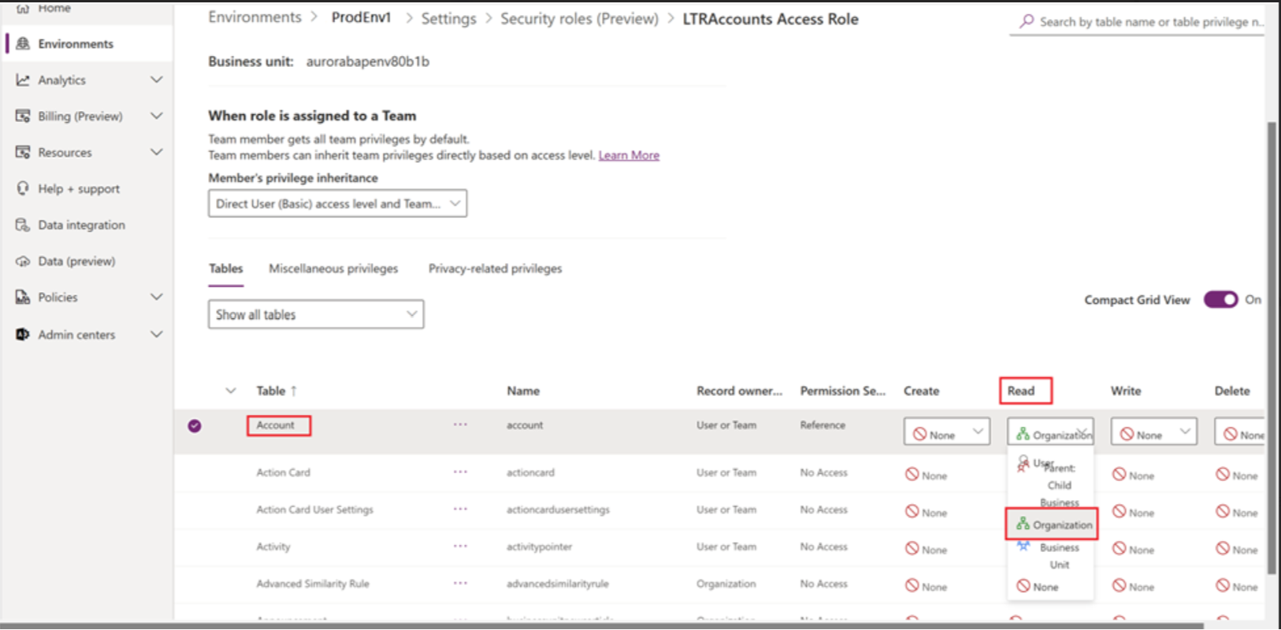This screenshot has width=1281, height=630.
Task: Click the Policies sidebar icon
Action: 23,298
